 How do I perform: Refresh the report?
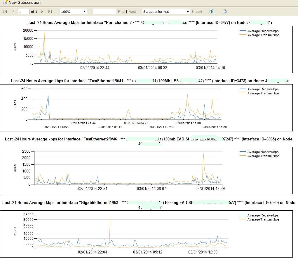click(212, 11)
